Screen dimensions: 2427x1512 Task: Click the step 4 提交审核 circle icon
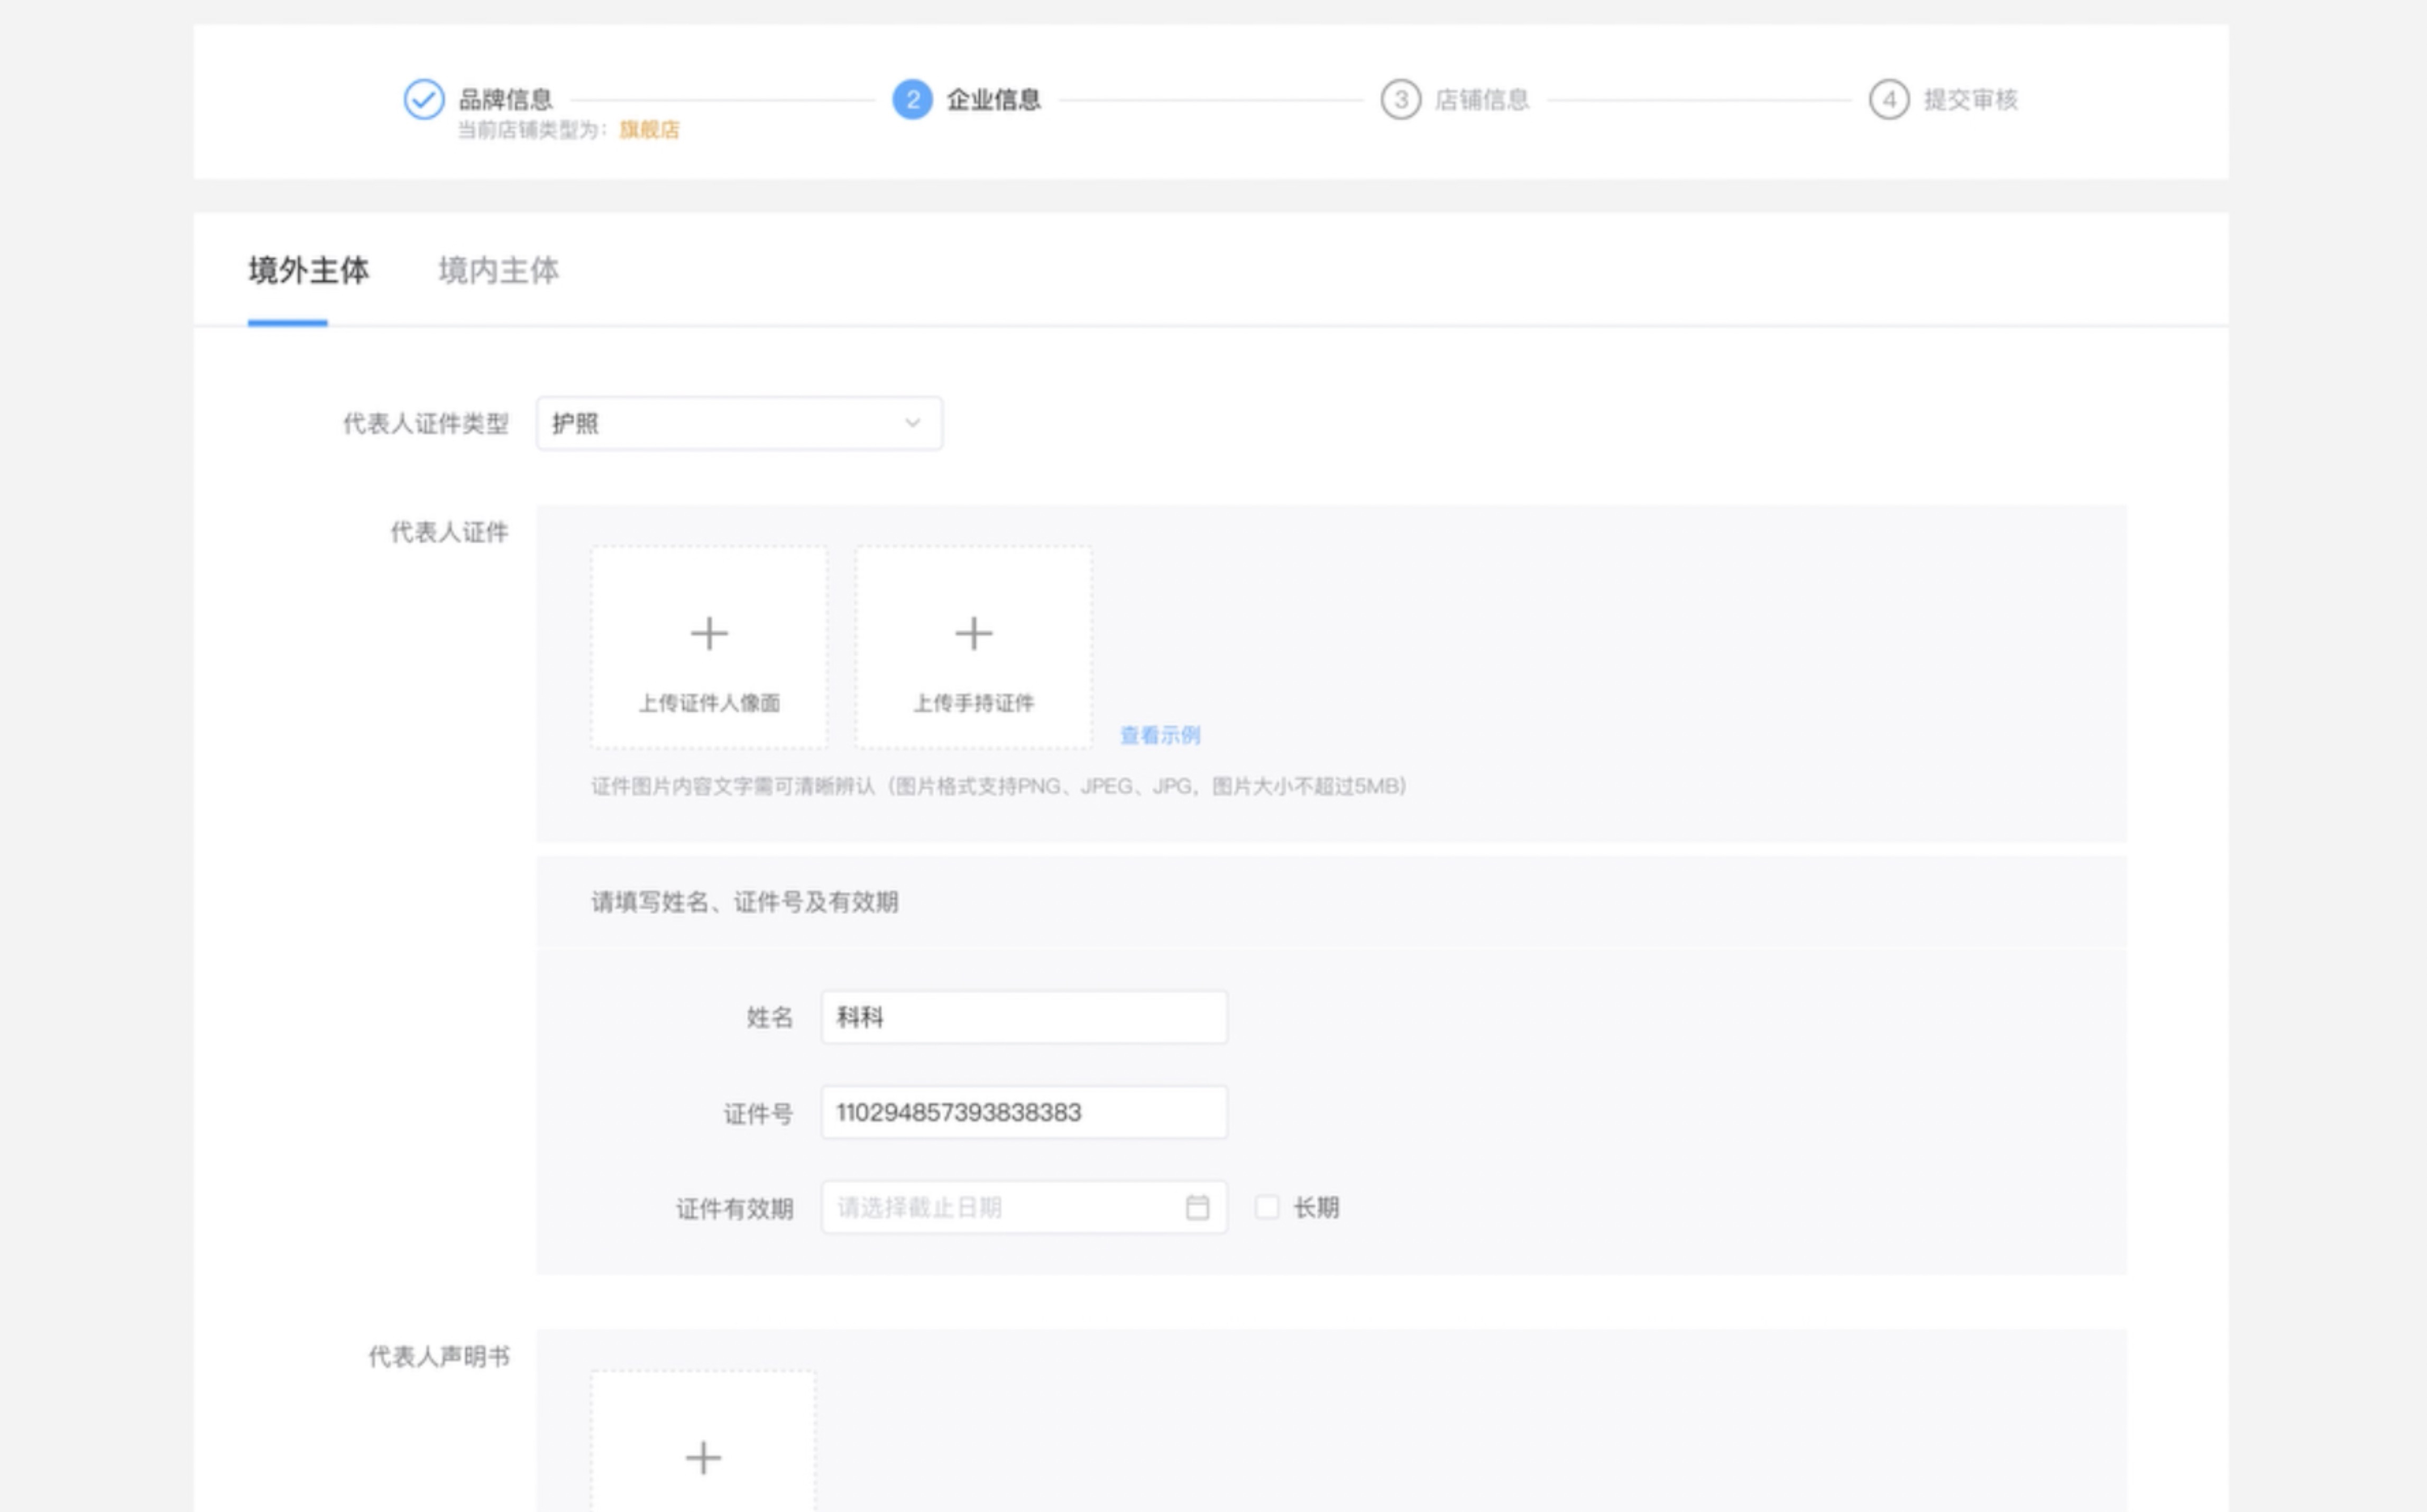[x=1888, y=99]
